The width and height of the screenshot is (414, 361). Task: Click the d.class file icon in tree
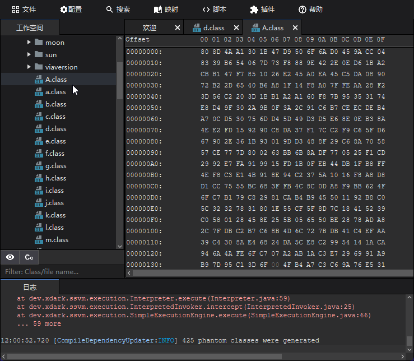(x=39, y=129)
